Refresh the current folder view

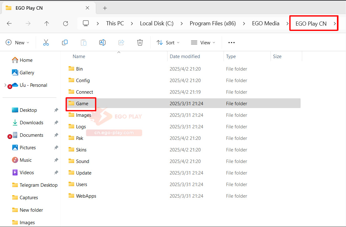pos(65,23)
